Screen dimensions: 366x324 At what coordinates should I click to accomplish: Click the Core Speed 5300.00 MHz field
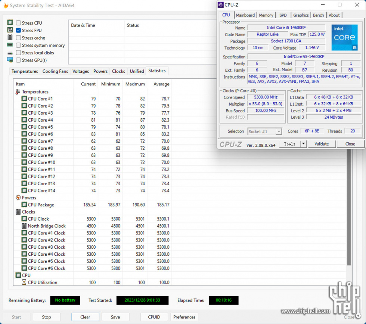[x=266, y=97]
